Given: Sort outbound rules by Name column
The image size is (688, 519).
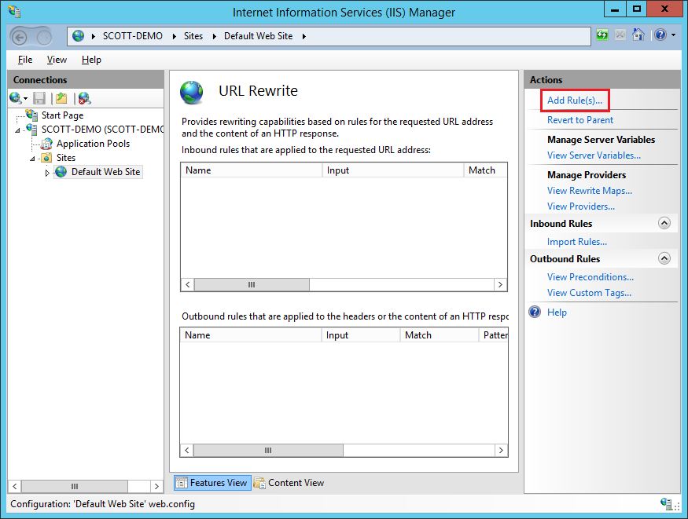Looking at the screenshot, I should point(251,335).
